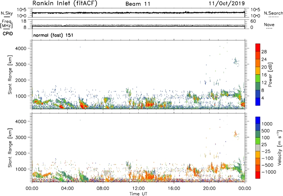The height and width of the screenshot is (196, 283).
Task: Click the light green swatch in Power colorbar
Action: [258, 79]
